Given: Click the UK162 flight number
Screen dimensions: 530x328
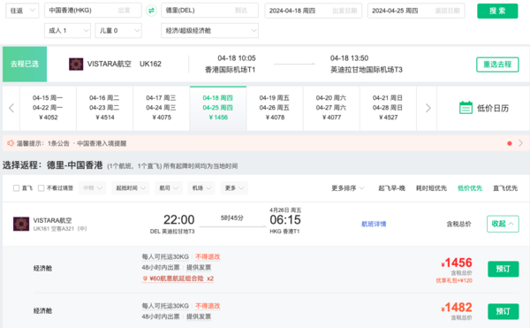Looking at the screenshot, I should click(150, 64).
